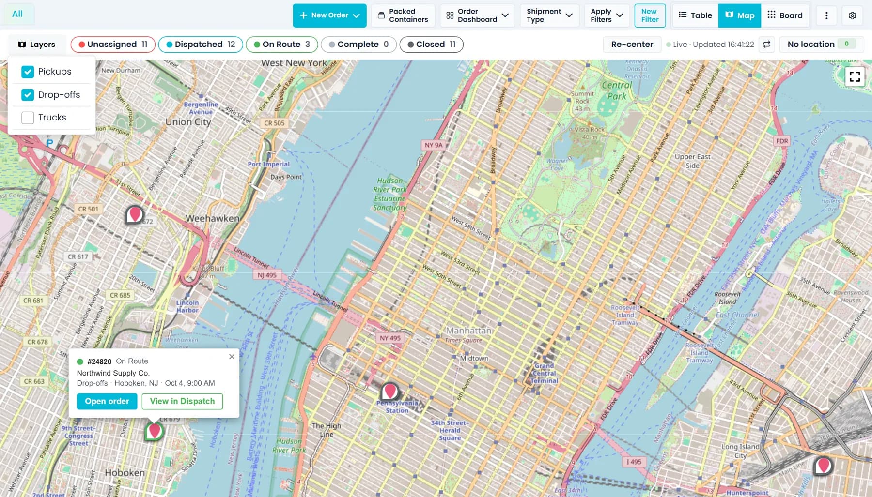
Task: Click the Packed Containers button
Action: pyautogui.click(x=404, y=15)
